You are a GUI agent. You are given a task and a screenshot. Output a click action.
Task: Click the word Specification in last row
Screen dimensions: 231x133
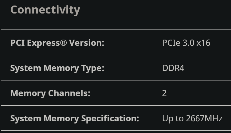coord(110,119)
